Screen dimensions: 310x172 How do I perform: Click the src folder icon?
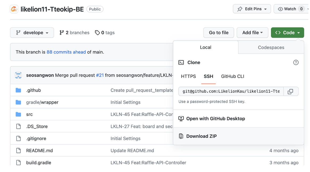(18, 114)
